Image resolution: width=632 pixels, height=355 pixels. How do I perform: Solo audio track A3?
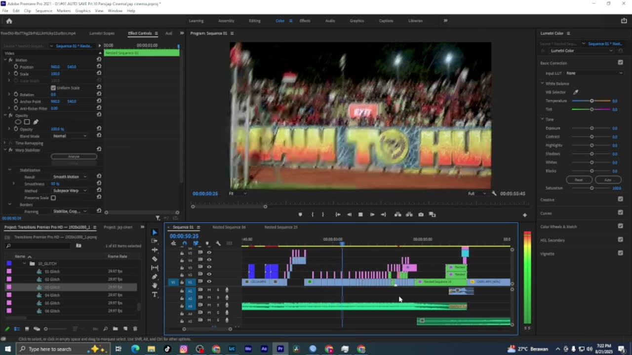click(218, 306)
